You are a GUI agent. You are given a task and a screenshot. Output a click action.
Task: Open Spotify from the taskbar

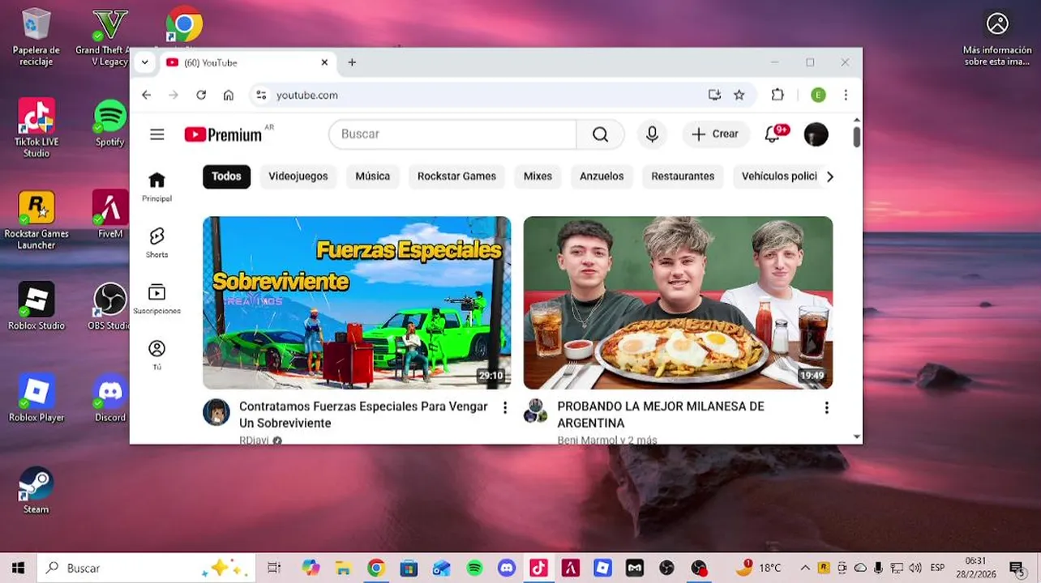click(475, 568)
